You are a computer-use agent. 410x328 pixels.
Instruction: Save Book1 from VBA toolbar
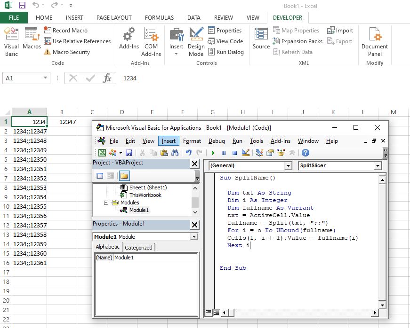(129, 153)
